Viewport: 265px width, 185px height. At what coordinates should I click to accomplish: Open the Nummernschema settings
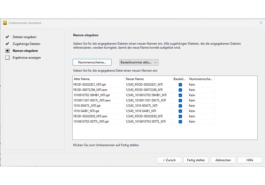click(x=92, y=62)
